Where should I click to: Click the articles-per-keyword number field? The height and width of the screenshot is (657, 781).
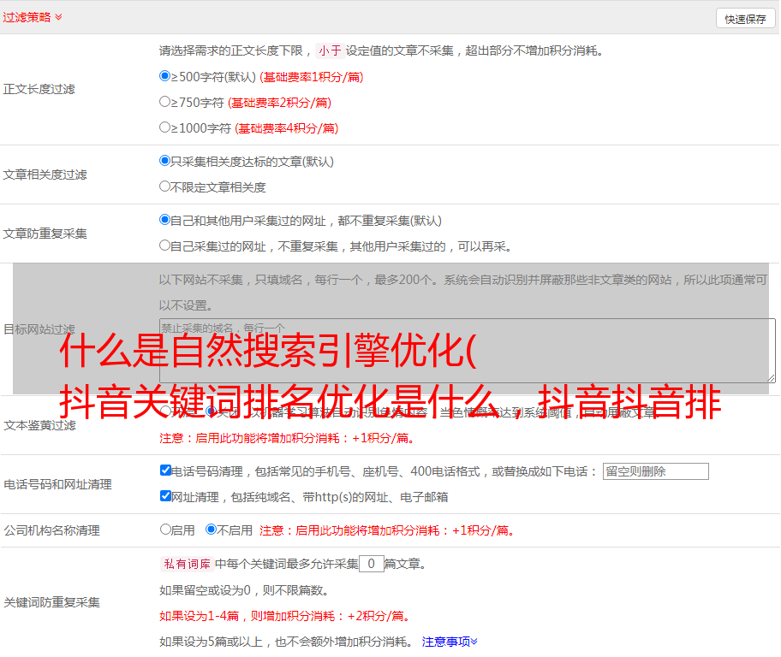tap(372, 564)
